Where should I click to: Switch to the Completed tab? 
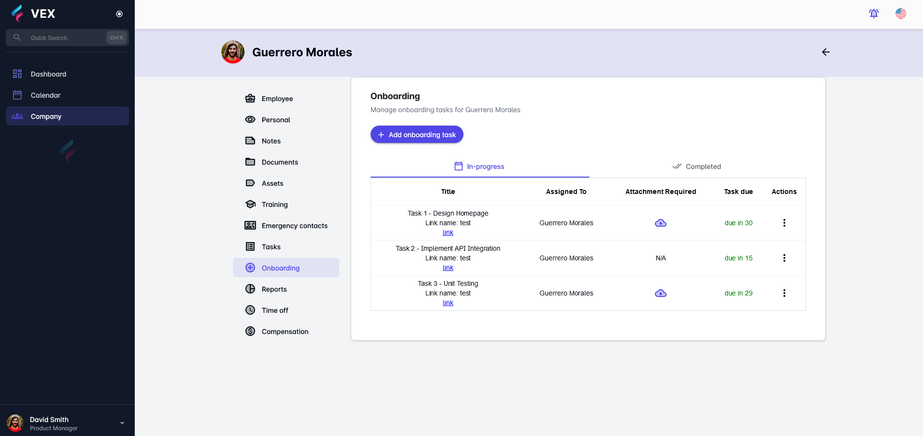pyautogui.click(x=697, y=166)
